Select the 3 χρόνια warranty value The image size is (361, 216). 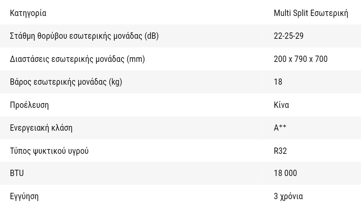pyautogui.click(x=288, y=196)
